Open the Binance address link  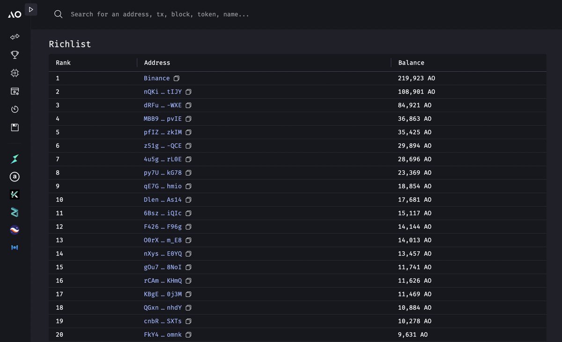tap(157, 78)
